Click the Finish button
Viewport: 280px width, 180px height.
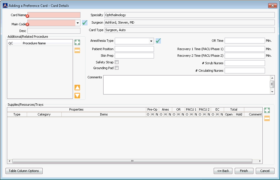tap(244, 171)
